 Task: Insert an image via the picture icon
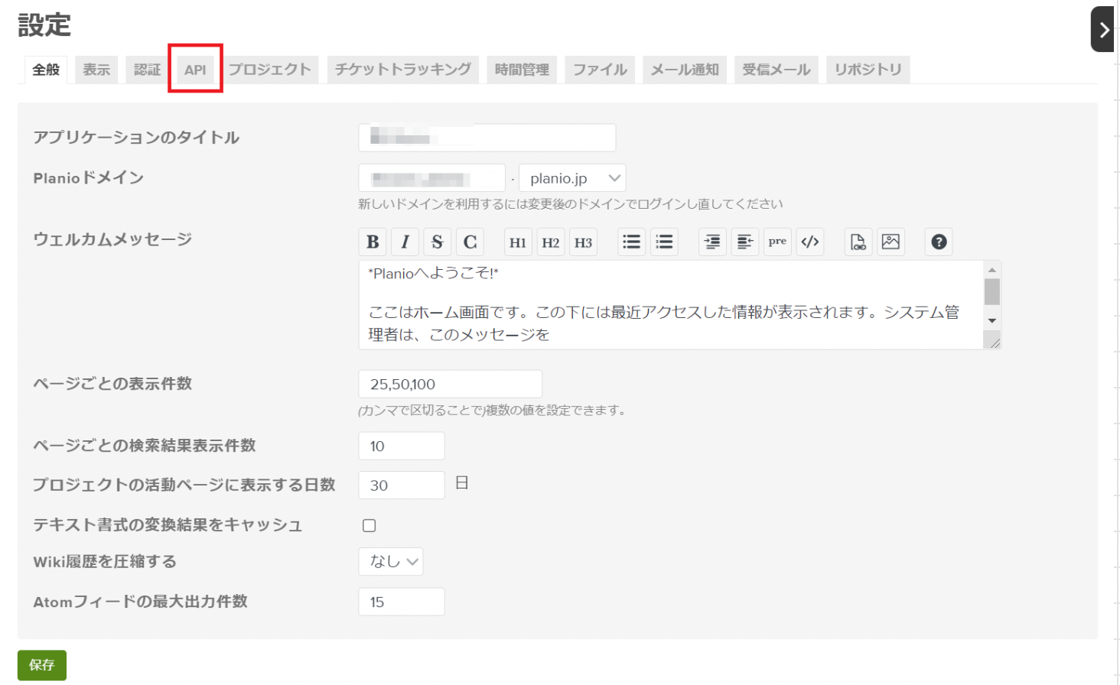pyautogui.click(x=890, y=242)
